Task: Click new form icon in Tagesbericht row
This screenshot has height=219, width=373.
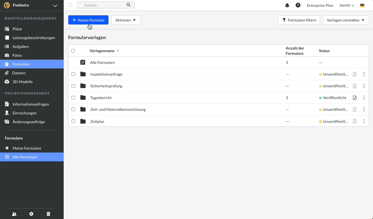Action: (355, 98)
